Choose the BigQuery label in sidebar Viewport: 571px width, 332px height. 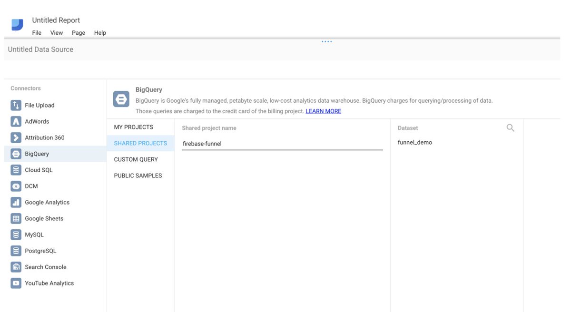pos(37,154)
